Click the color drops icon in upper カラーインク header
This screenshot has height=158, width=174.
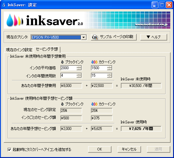tap(94, 62)
